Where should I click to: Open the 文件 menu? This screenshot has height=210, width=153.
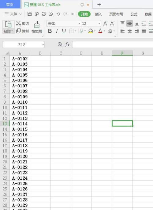13,14
